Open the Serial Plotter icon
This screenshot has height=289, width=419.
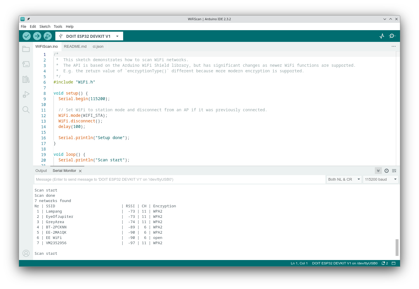(382, 36)
